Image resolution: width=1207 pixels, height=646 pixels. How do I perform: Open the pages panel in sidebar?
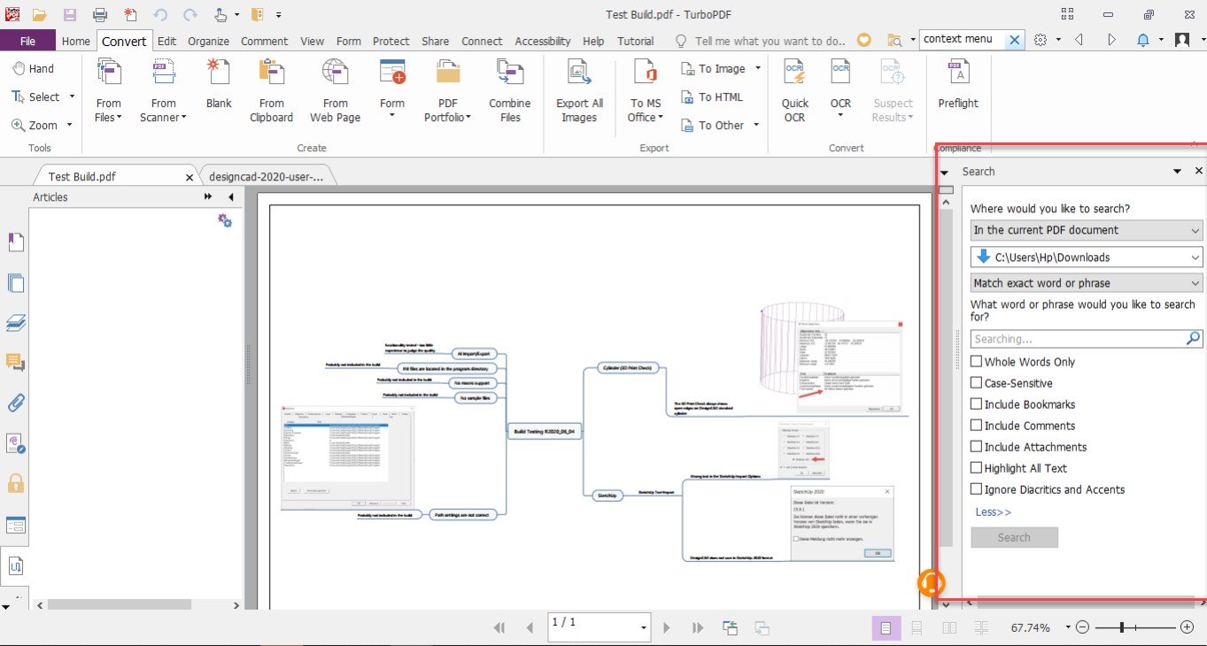(x=15, y=283)
